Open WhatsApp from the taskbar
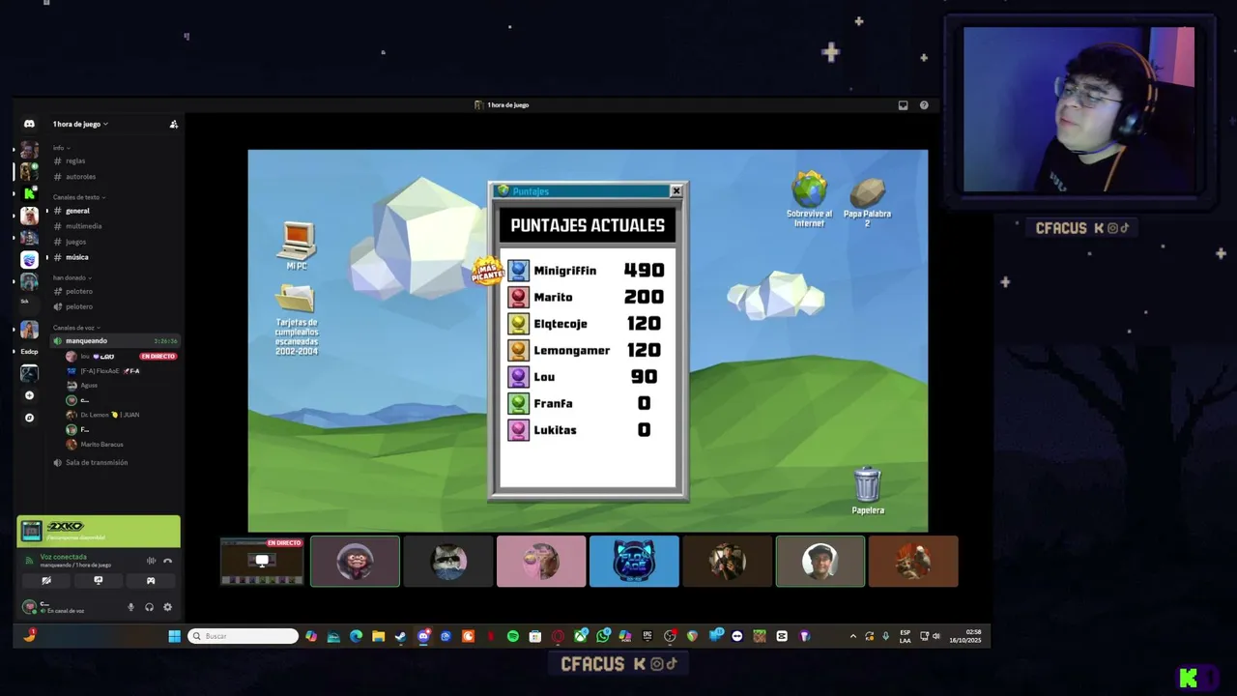Image resolution: width=1237 pixels, height=696 pixels. (x=602, y=636)
